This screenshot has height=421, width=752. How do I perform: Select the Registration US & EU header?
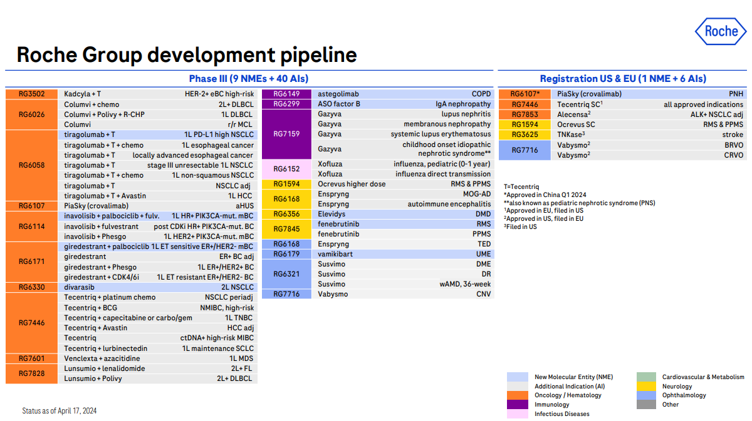(623, 79)
